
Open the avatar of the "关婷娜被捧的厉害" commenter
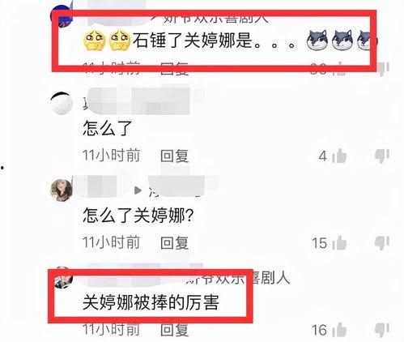point(63,277)
